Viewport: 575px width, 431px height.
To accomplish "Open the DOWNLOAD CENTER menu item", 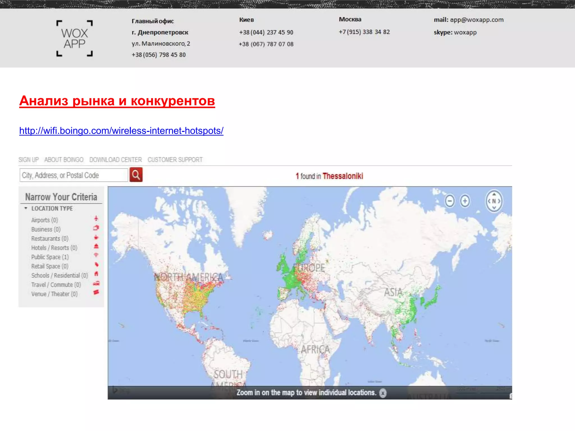I will pos(116,160).
